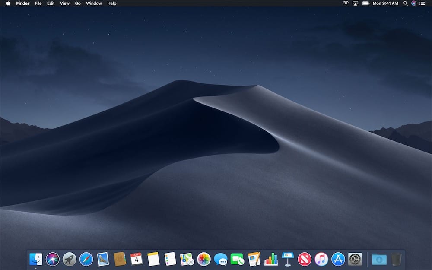Open the Edit menu
The width and height of the screenshot is (432, 270).
click(51, 3)
